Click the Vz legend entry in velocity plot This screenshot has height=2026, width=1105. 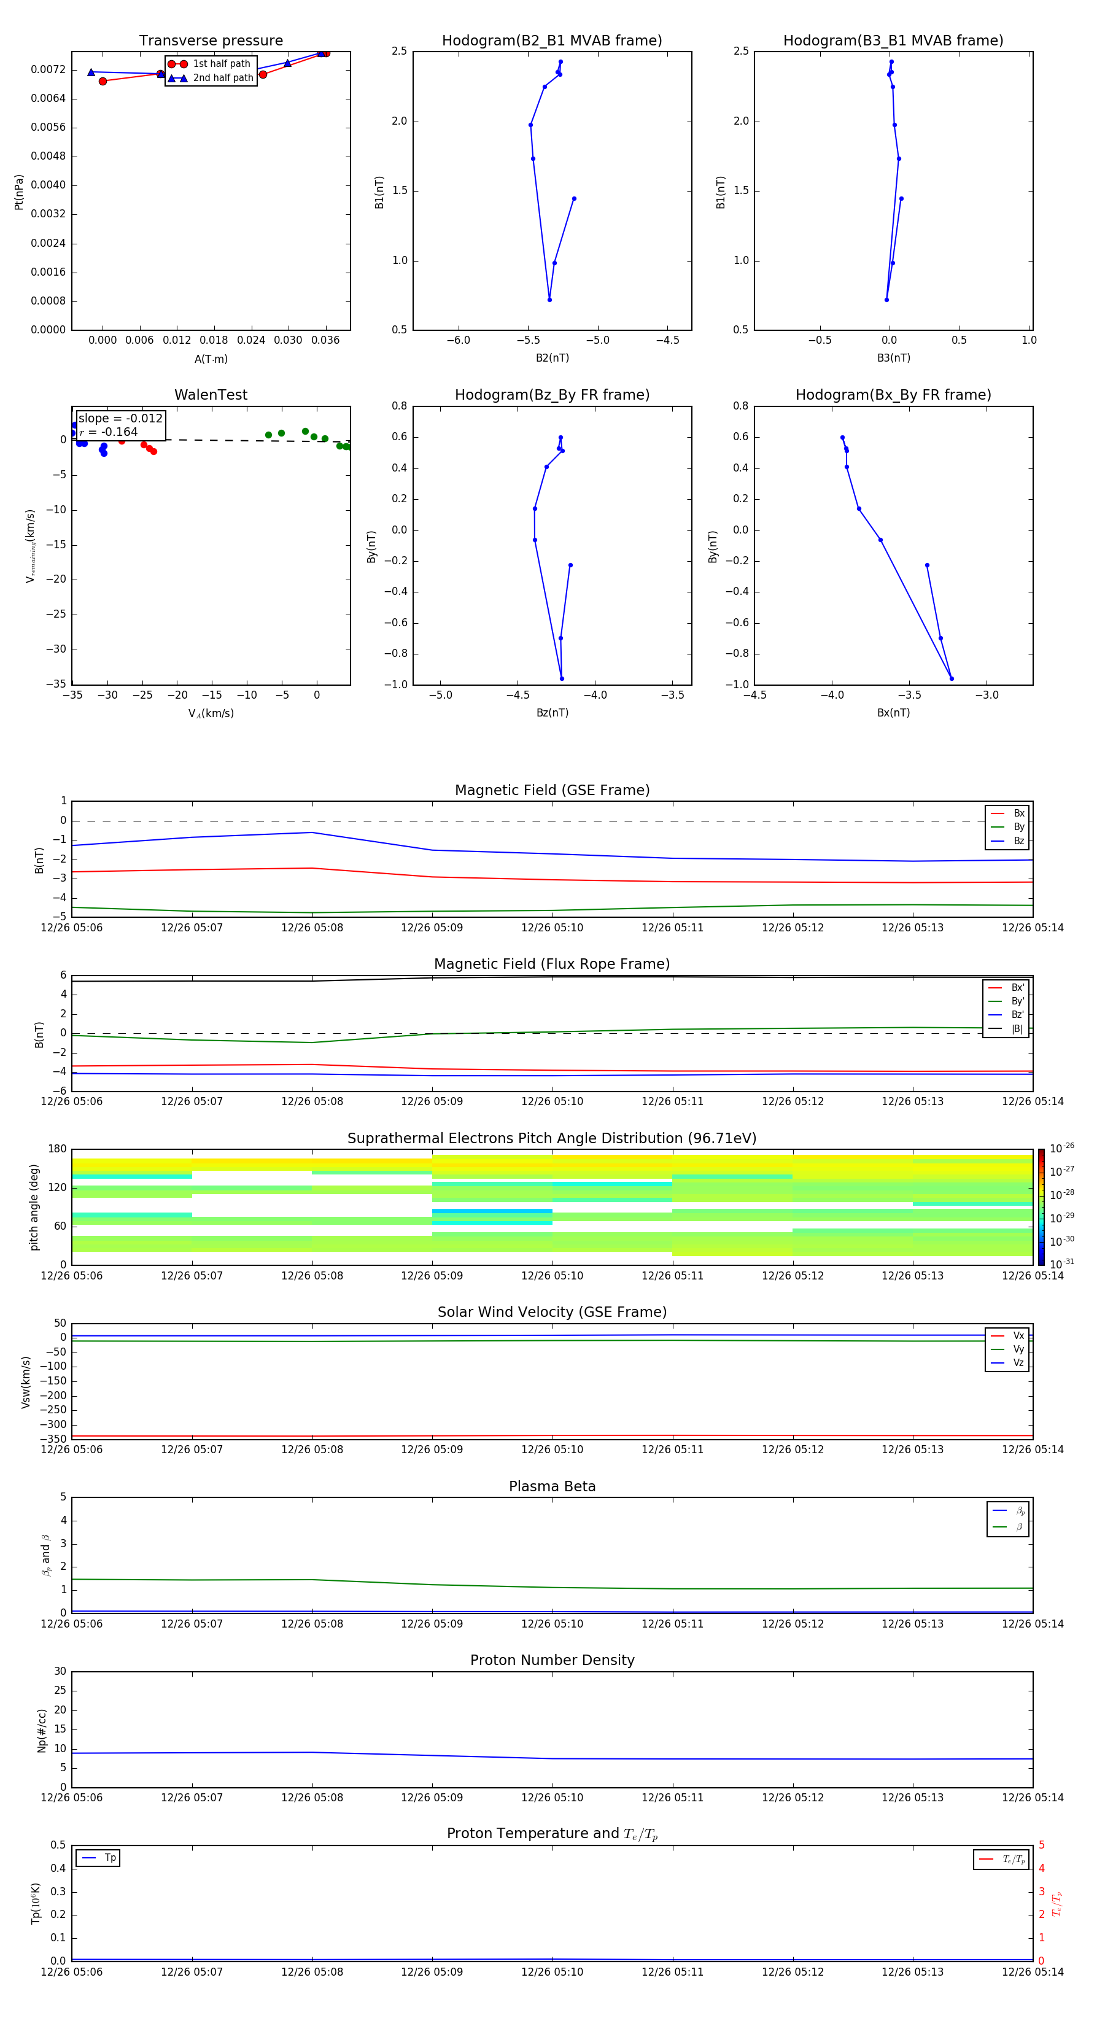1008,1363
